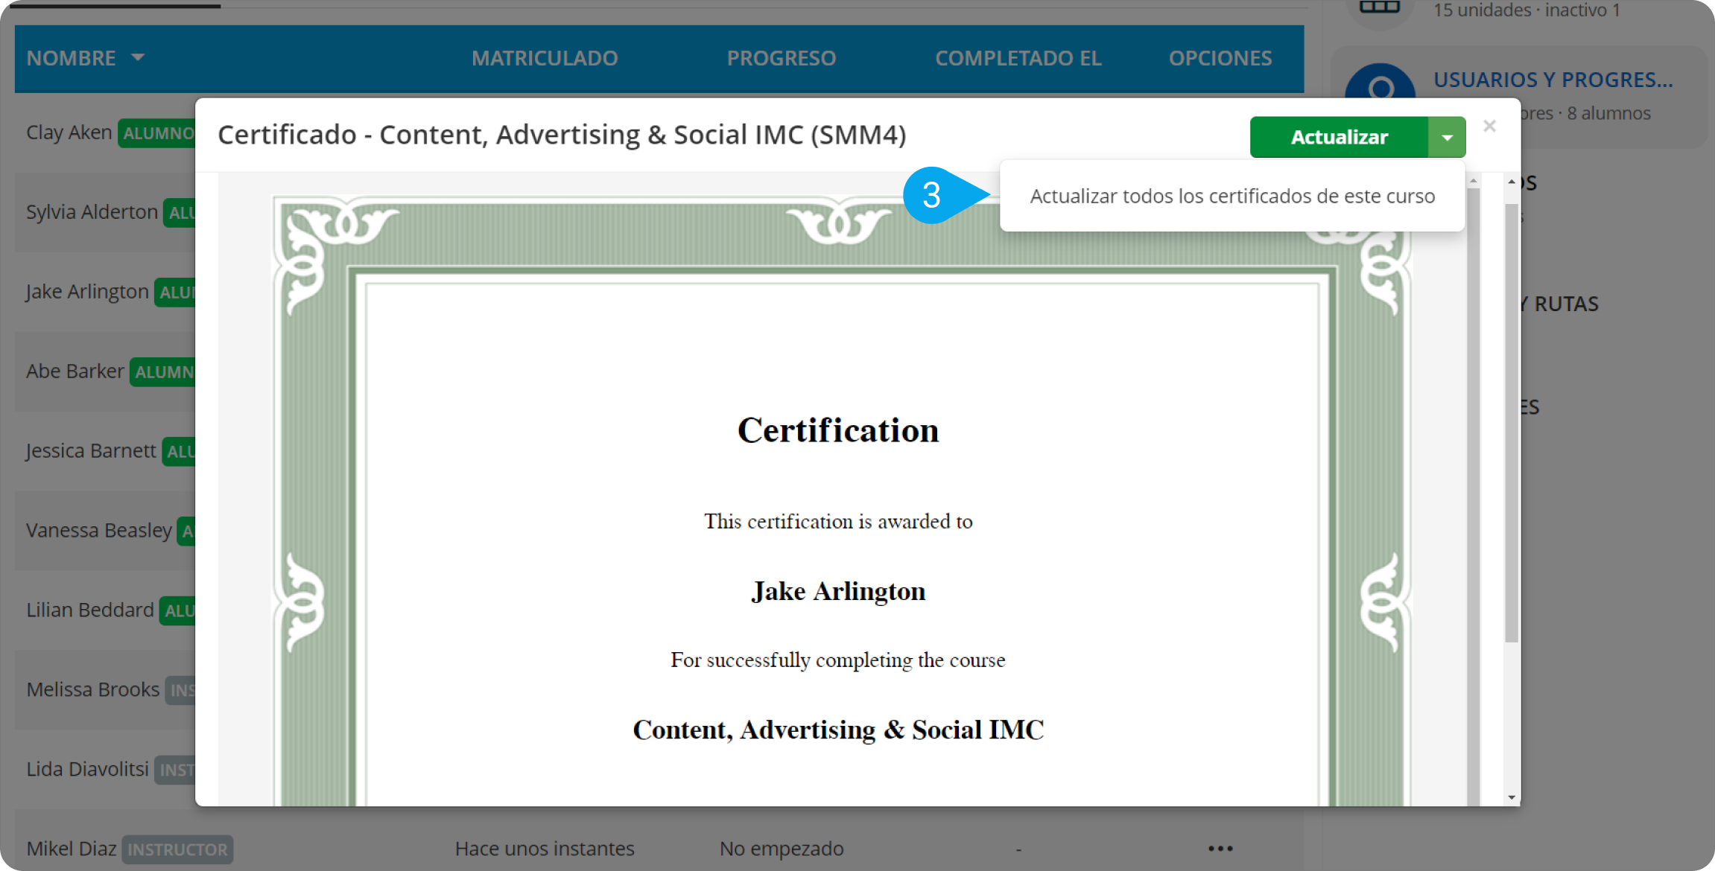This screenshot has height=871, width=1715.
Task: Select user Jake Arlington in the list
Action: pos(87,292)
